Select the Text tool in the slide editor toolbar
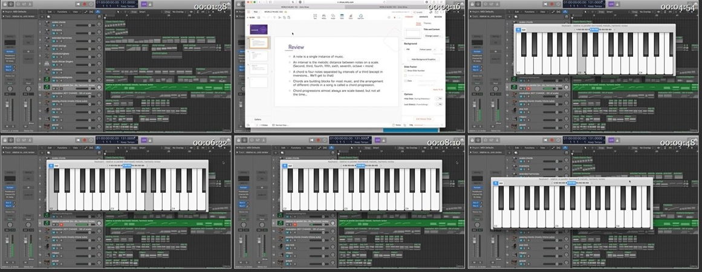This screenshot has height=272, width=702. tap(316, 17)
